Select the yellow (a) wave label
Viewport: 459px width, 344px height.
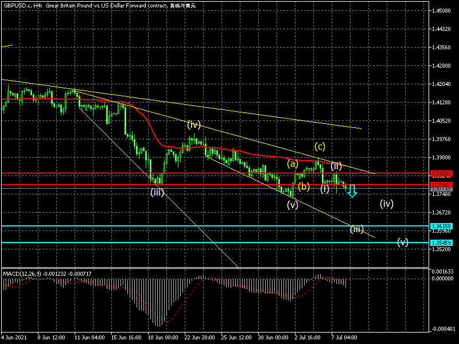(293, 164)
